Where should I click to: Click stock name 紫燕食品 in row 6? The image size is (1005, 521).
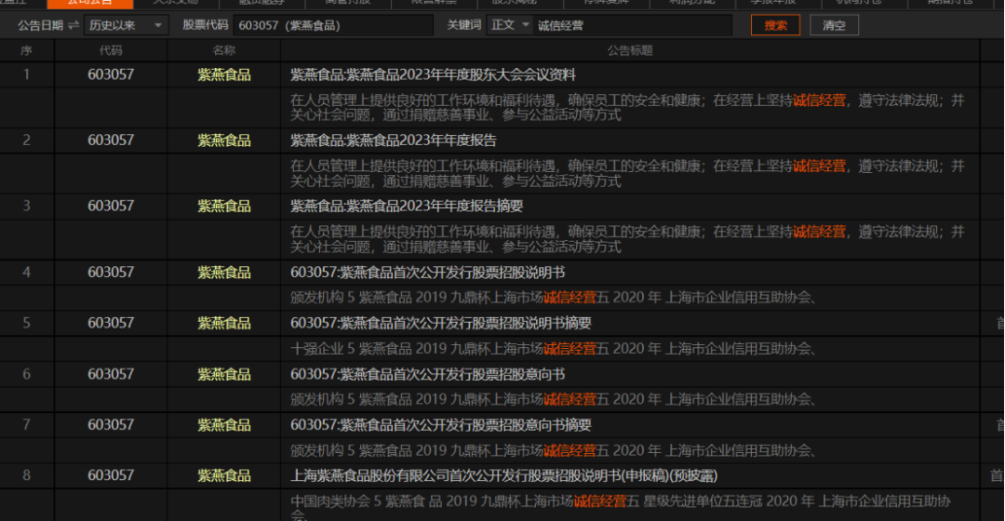pos(224,374)
